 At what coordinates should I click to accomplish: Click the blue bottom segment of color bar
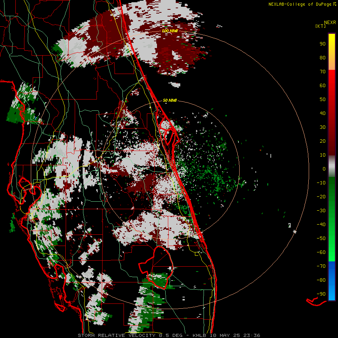[x=332, y=281]
